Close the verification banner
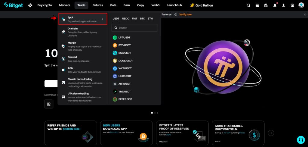This screenshot has height=147, width=308. pyautogui.click(x=305, y=14)
